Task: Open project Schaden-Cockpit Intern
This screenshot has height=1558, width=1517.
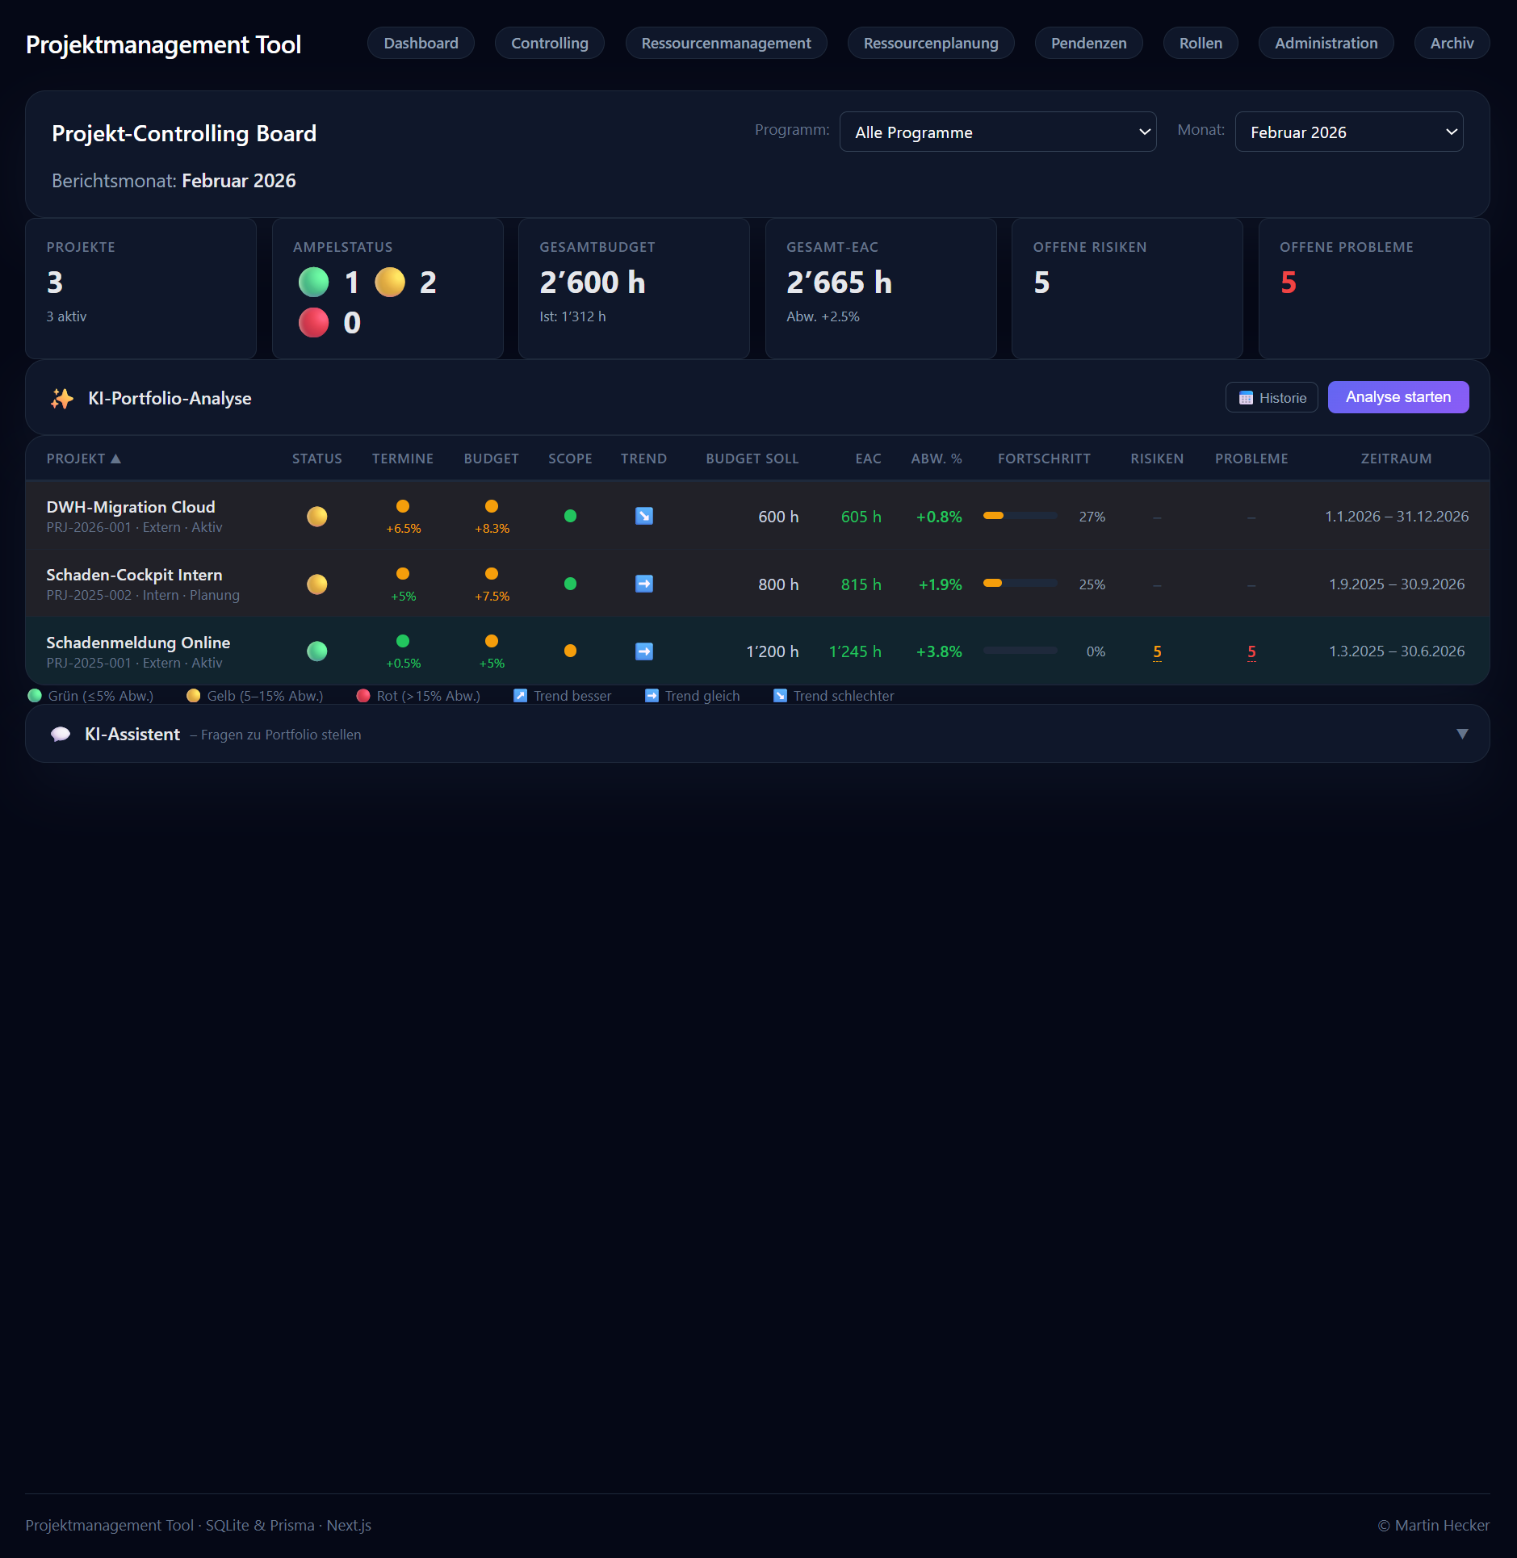Action: click(x=134, y=575)
